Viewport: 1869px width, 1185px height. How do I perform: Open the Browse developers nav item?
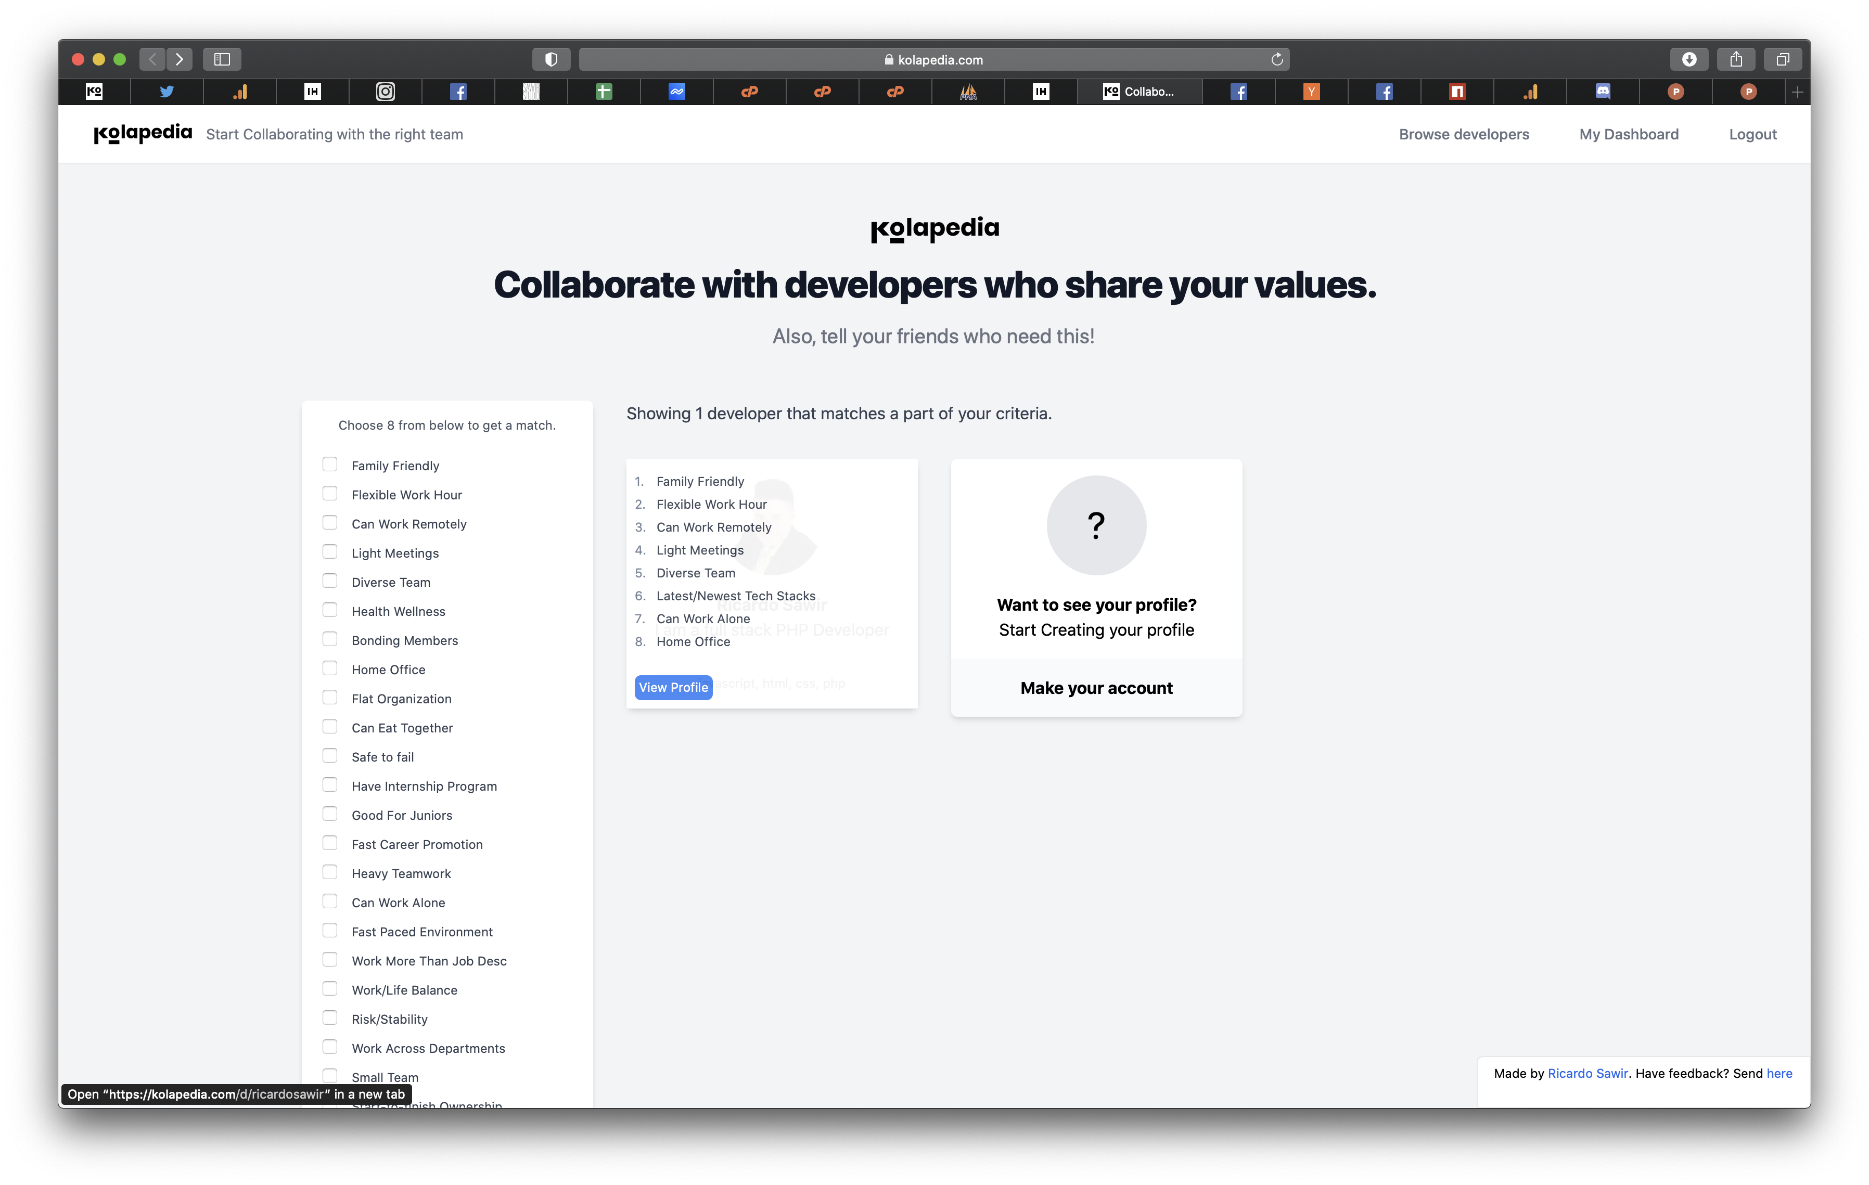coord(1464,134)
